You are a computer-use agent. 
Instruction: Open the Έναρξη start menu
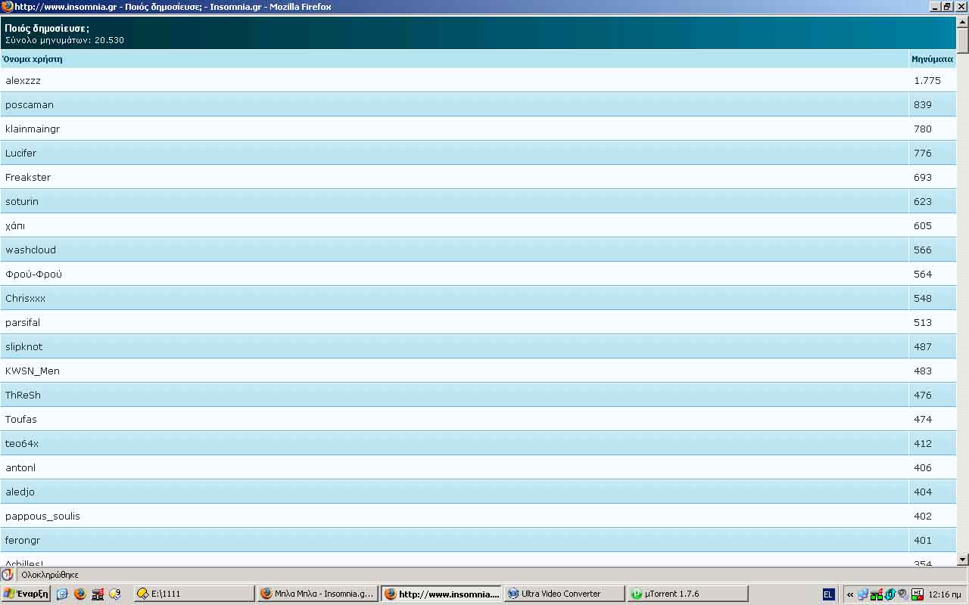click(x=26, y=594)
